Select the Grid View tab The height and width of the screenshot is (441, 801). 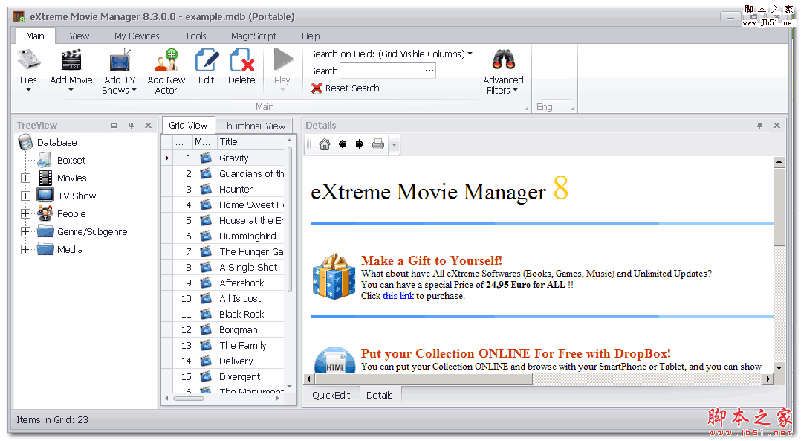pos(188,126)
